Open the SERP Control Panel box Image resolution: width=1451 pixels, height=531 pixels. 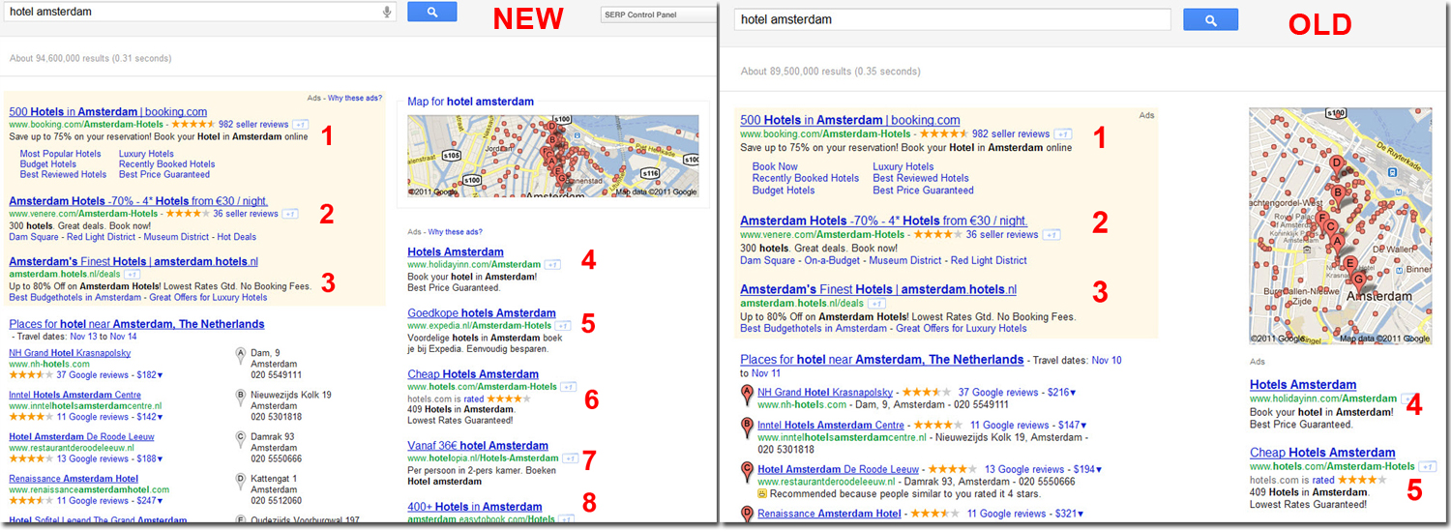[657, 15]
